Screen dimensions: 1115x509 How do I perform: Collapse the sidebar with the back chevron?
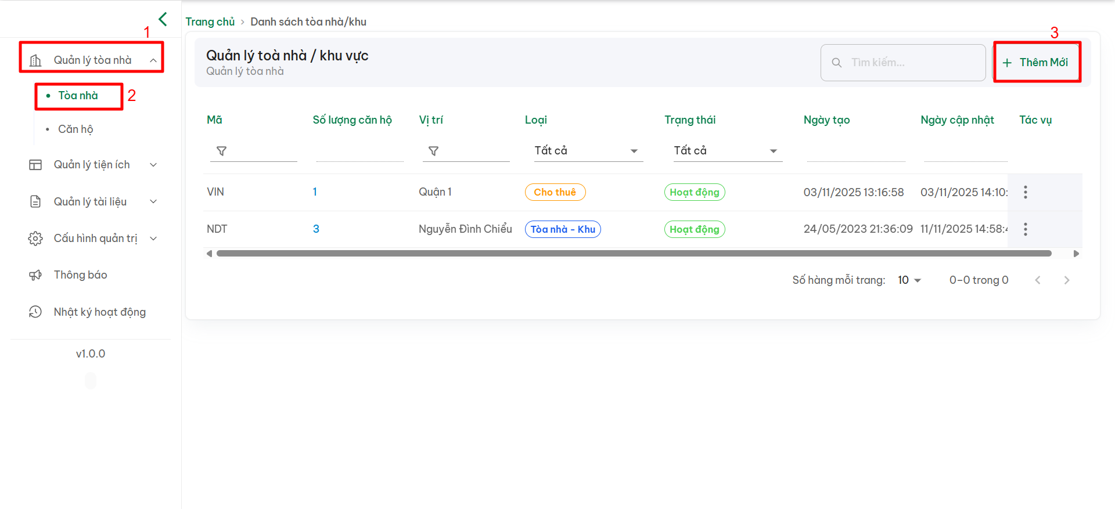point(163,19)
